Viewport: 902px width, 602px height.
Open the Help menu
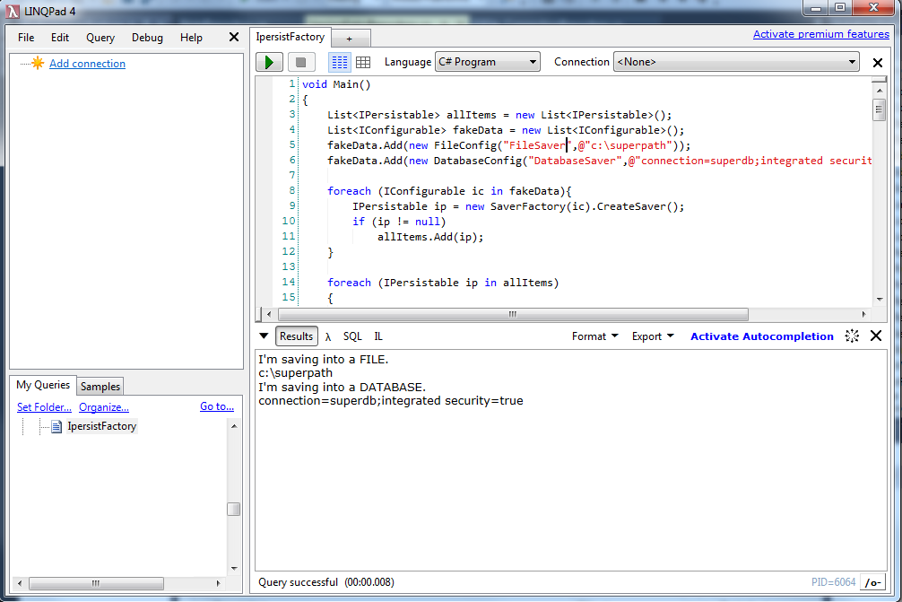191,38
